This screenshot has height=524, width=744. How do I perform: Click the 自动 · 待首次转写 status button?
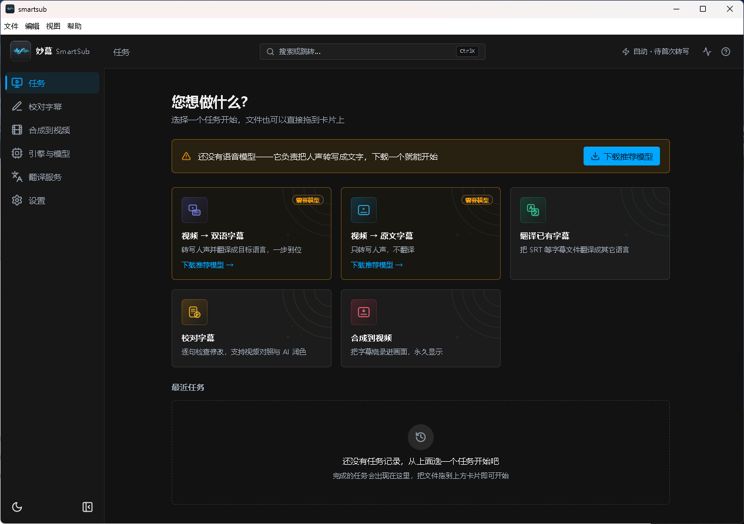655,52
